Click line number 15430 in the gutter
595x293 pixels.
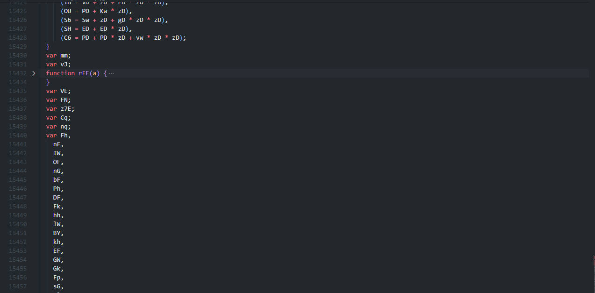click(18, 56)
